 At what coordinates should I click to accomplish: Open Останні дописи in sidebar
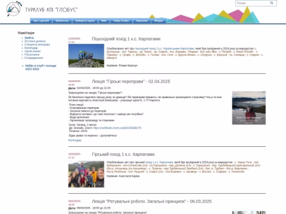tap(35, 41)
